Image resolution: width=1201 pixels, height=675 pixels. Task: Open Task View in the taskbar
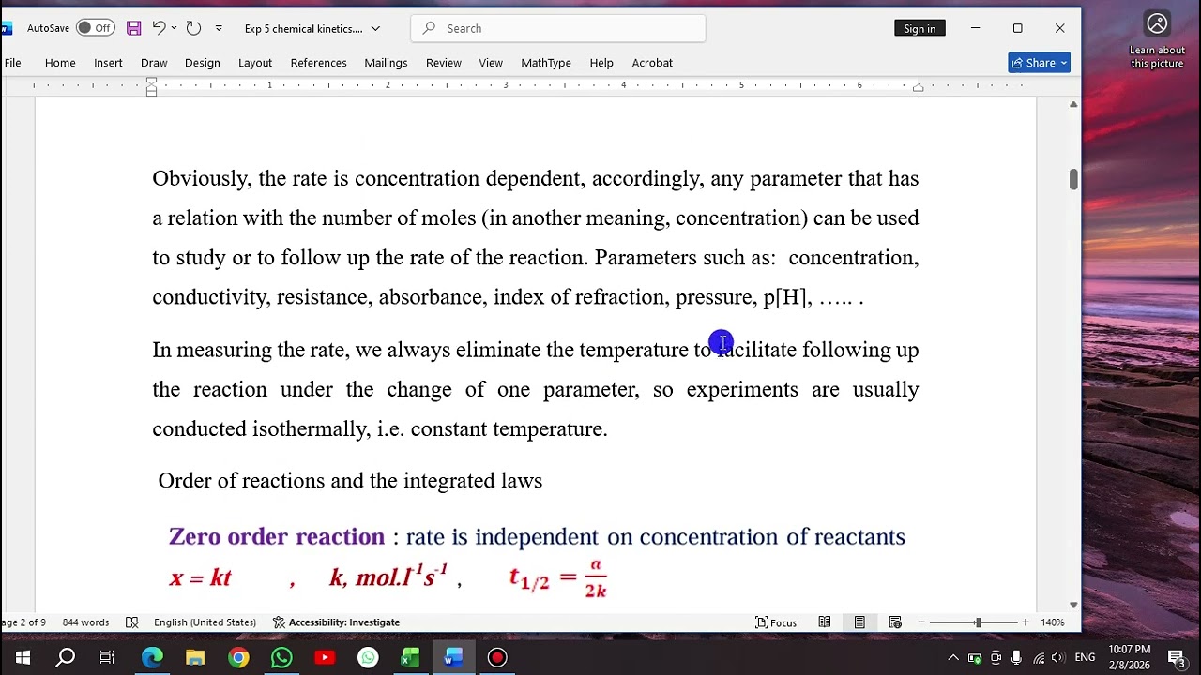(107, 658)
